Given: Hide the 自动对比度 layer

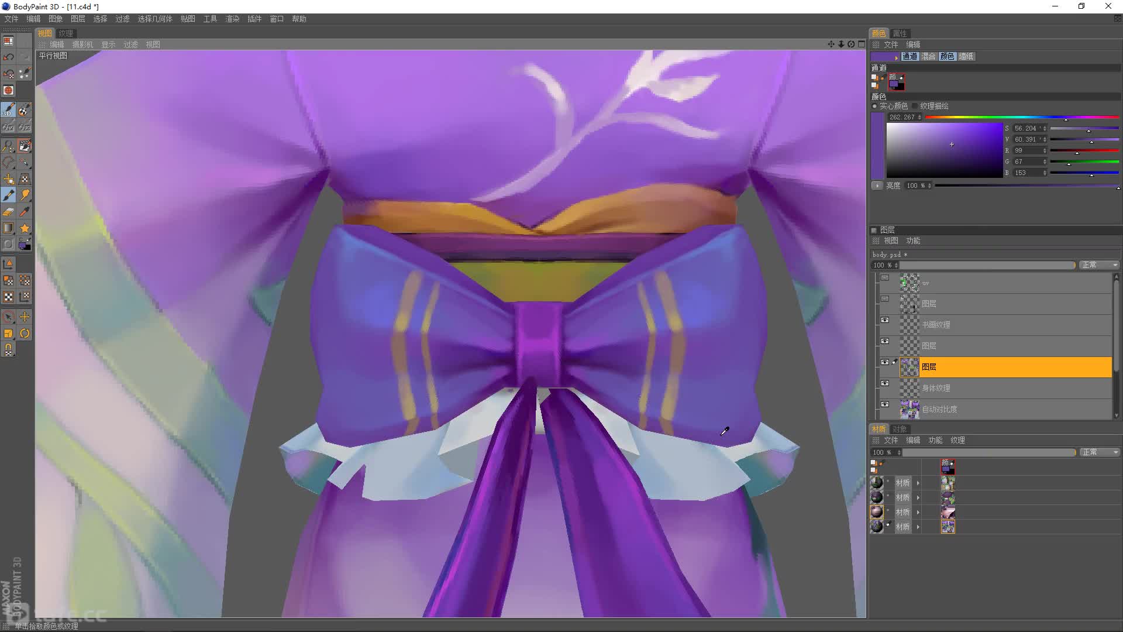Looking at the screenshot, I should pyautogui.click(x=885, y=404).
